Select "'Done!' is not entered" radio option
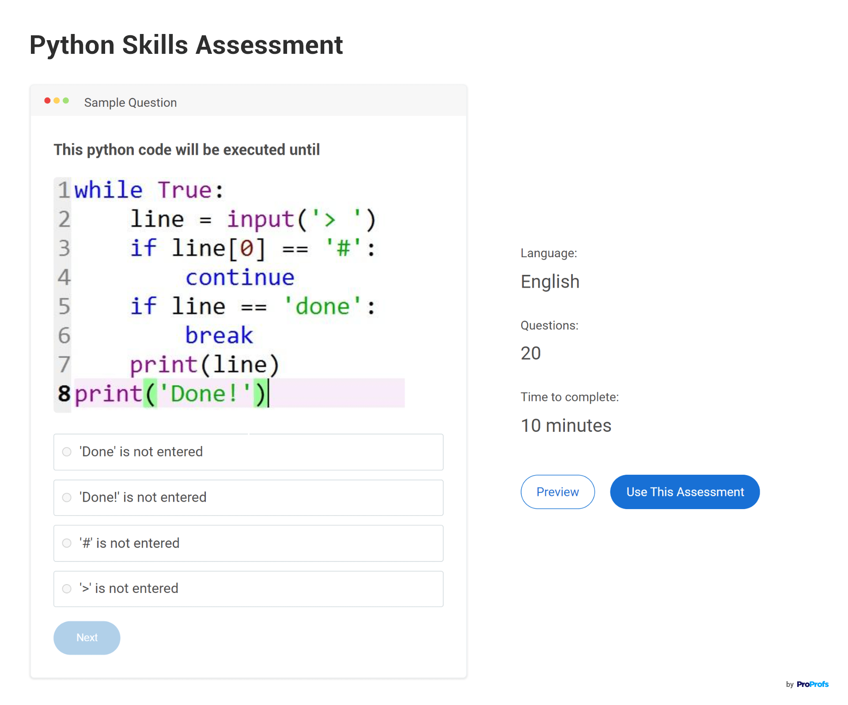This screenshot has width=848, height=705. 67,498
